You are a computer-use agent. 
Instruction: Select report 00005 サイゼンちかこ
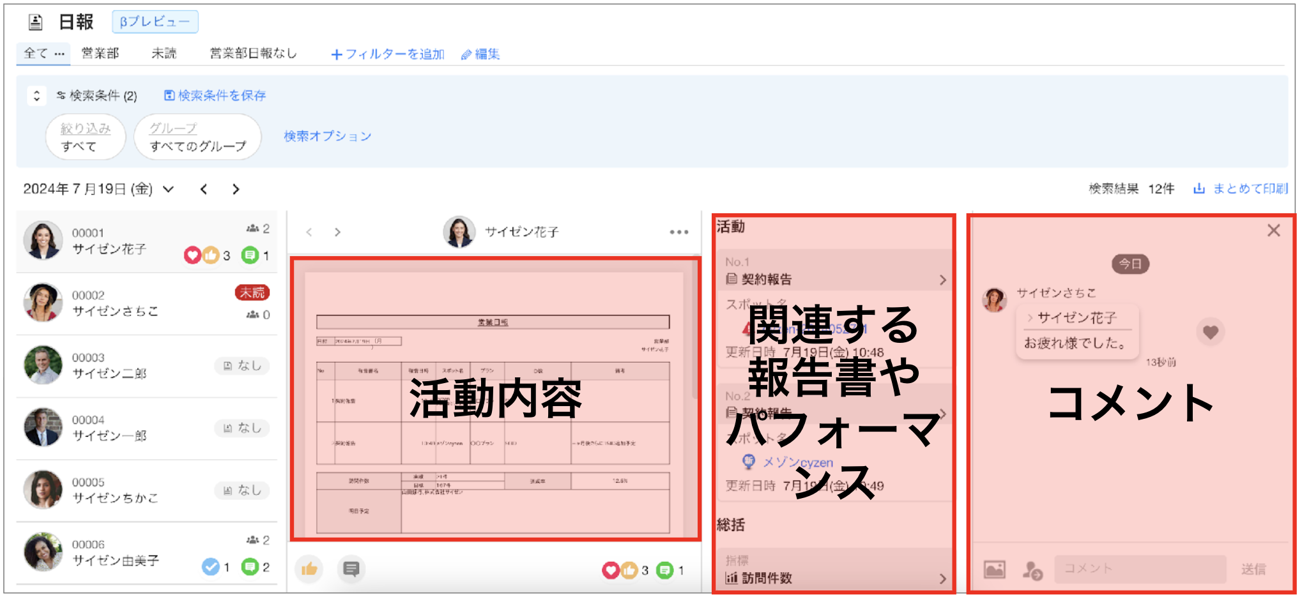pos(147,490)
